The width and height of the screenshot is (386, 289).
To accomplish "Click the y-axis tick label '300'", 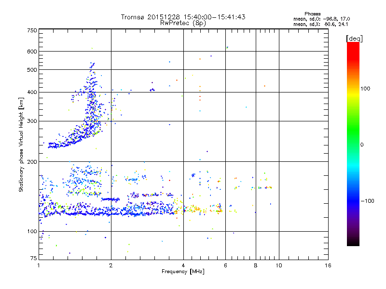I will 32,121.
